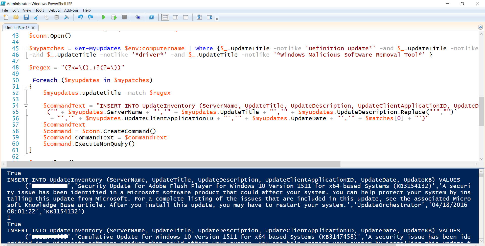
Task: Click $conn.Open() on line 43
Action: pyautogui.click(x=50, y=36)
